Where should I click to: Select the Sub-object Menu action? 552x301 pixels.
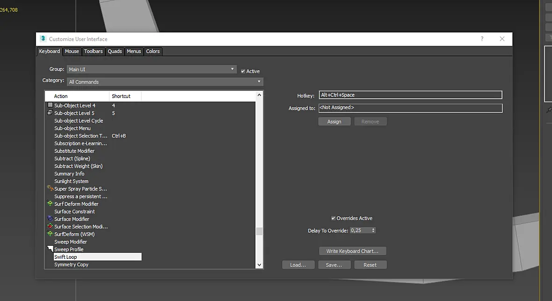(x=72, y=128)
